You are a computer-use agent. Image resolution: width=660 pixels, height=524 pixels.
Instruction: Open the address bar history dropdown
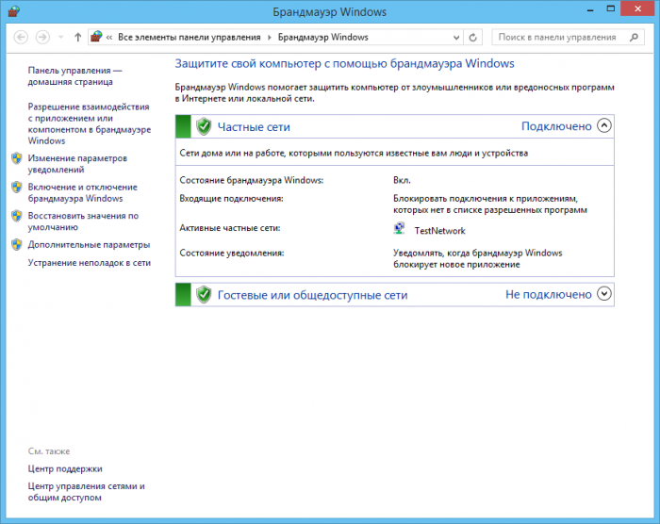[x=455, y=38]
